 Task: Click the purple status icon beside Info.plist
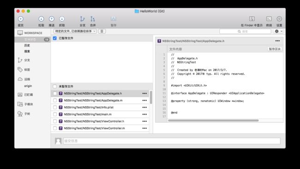60,108
